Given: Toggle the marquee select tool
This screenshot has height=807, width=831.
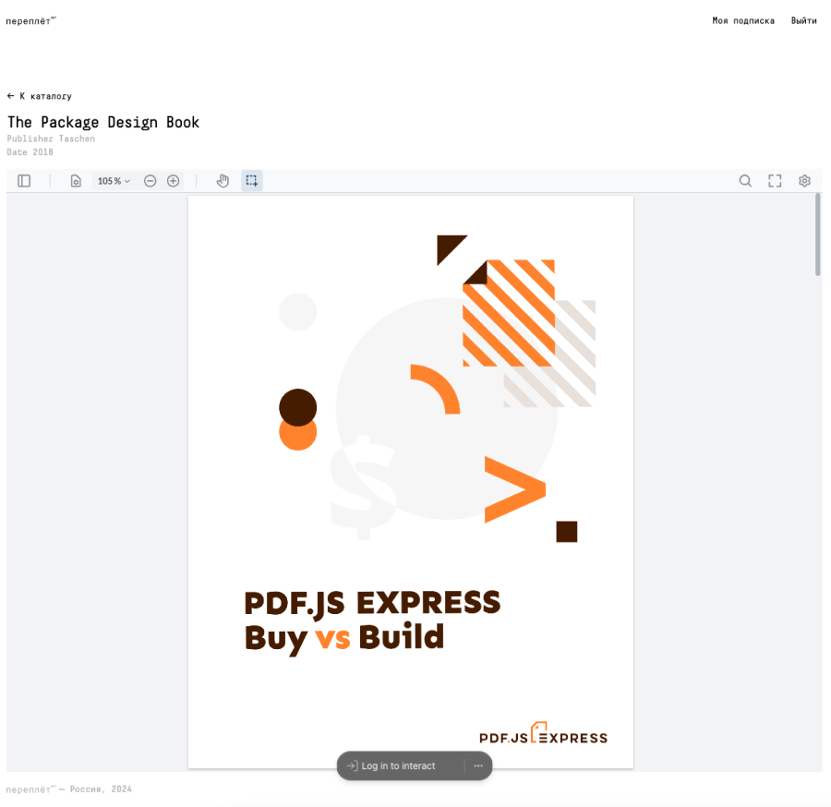Looking at the screenshot, I should click(252, 181).
